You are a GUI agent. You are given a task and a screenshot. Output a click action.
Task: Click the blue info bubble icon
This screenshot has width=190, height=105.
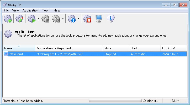point(111,19)
